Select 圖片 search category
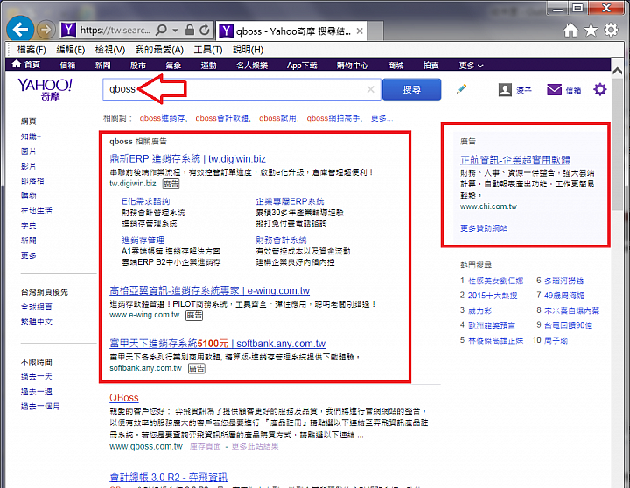630x488 pixels. (29, 151)
